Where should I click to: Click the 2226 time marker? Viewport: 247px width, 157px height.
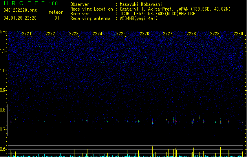click(x=145, y=34)
